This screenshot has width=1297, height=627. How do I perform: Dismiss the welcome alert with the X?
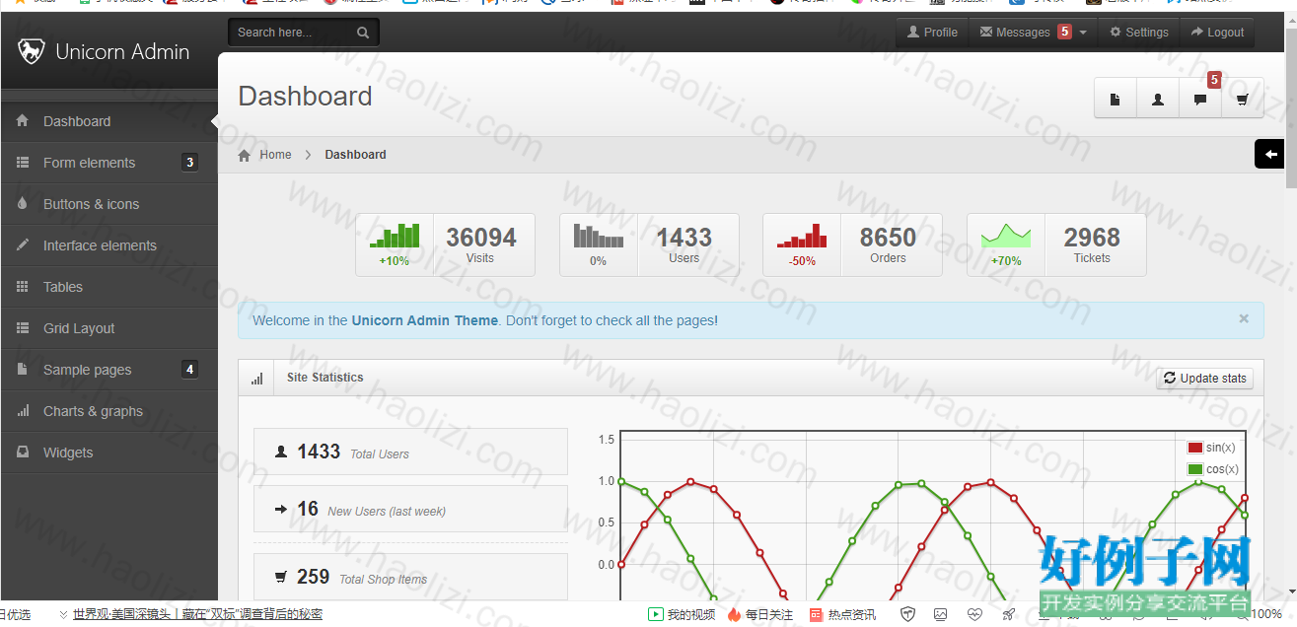click(1244, 318)
